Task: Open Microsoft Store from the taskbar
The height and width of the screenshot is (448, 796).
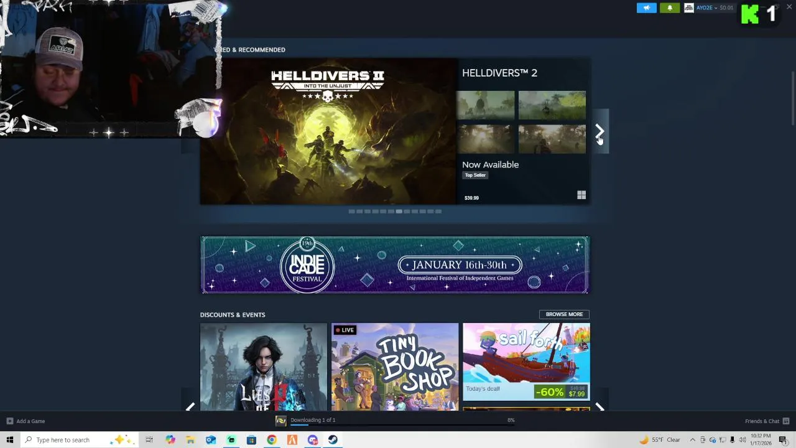Action: coord(251,440)
